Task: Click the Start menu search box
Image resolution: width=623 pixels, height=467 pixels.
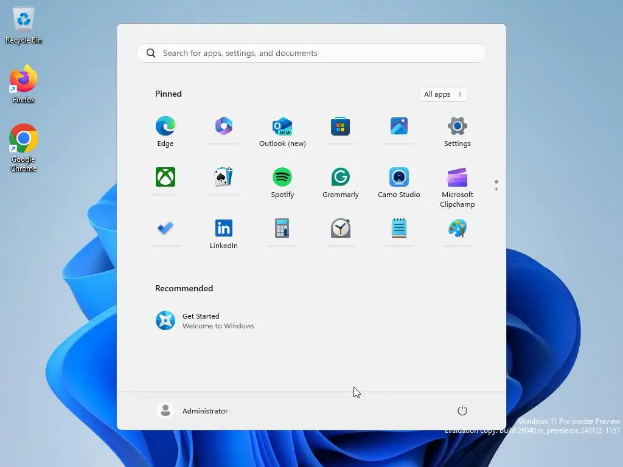Action: (311, 54)
